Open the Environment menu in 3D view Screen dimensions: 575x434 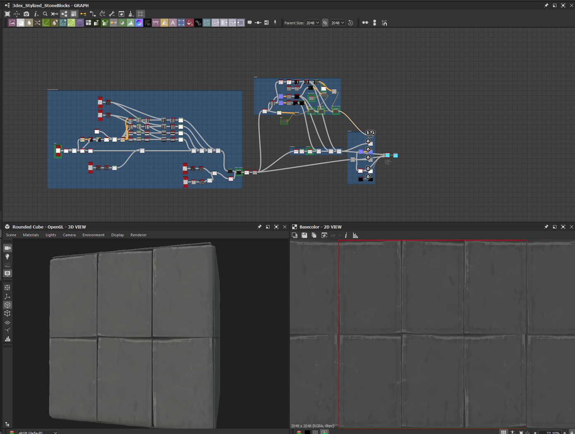pos(93,235)
